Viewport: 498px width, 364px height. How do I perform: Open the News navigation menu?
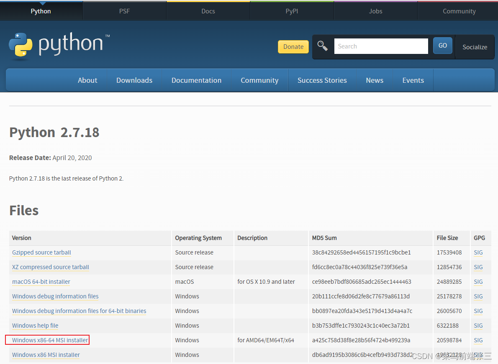pos(375,80)
